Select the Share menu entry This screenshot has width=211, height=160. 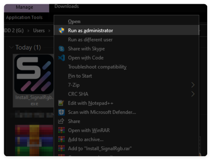pyautogui.click(x=126, y=121)
